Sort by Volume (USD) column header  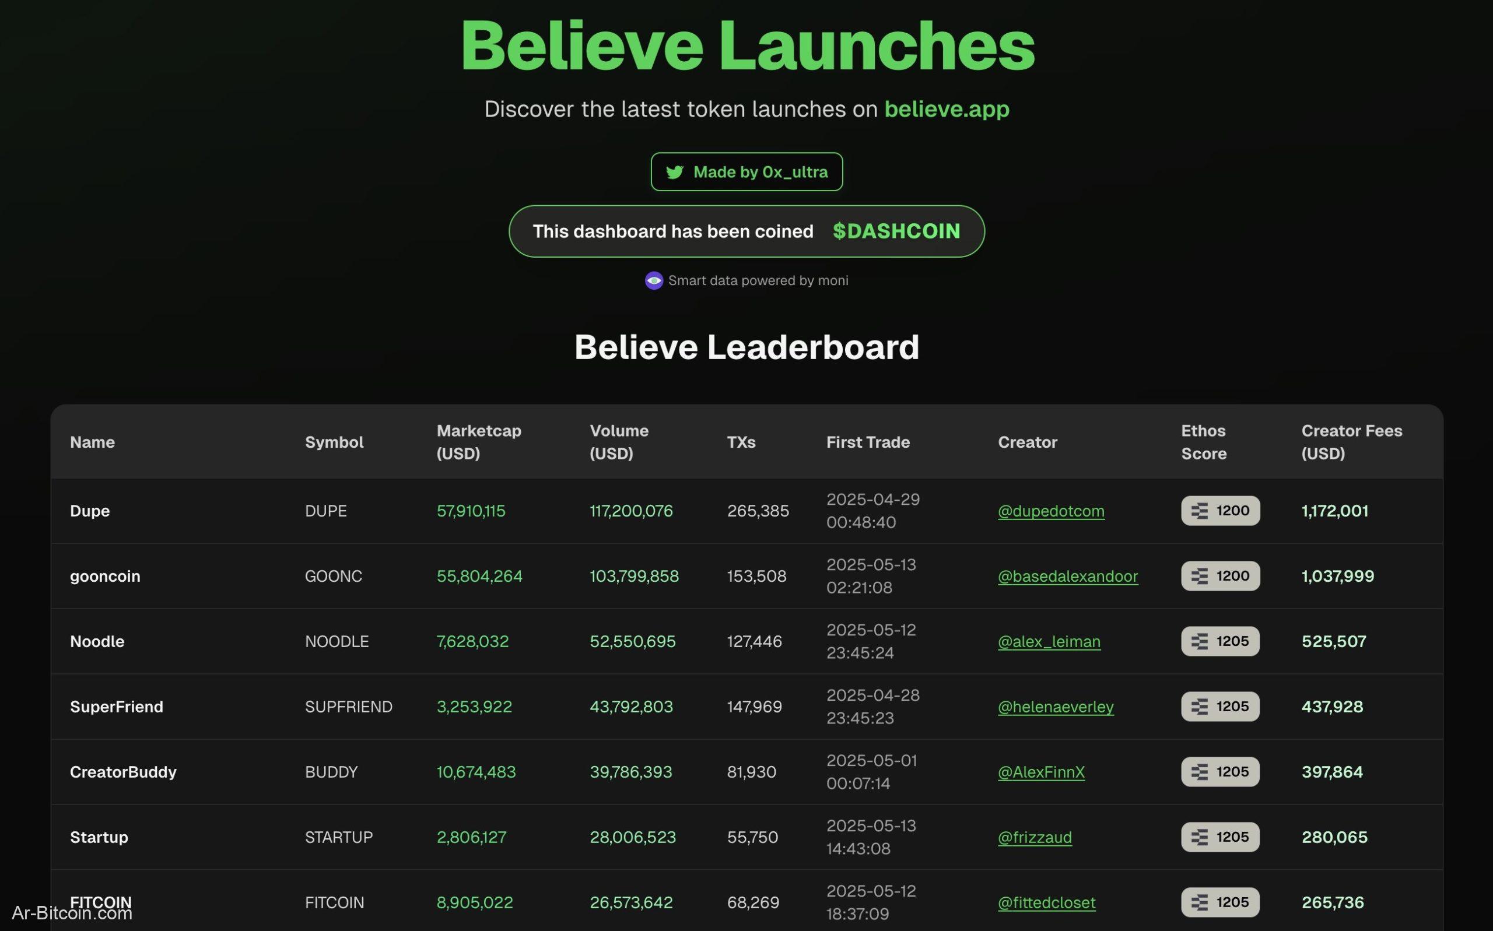tap(619, 442)
